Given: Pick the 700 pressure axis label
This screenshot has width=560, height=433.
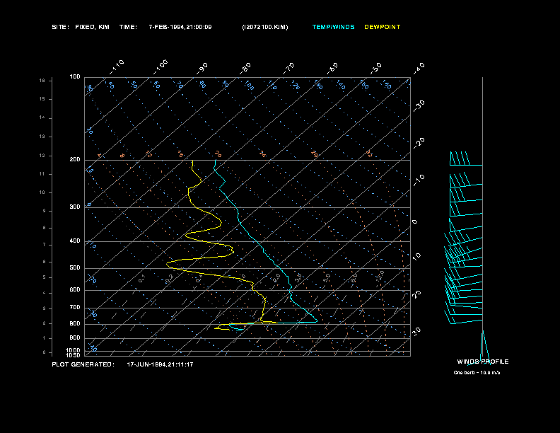Looking at the screenshot, I should pyautogui.click(x=75, y=308).
